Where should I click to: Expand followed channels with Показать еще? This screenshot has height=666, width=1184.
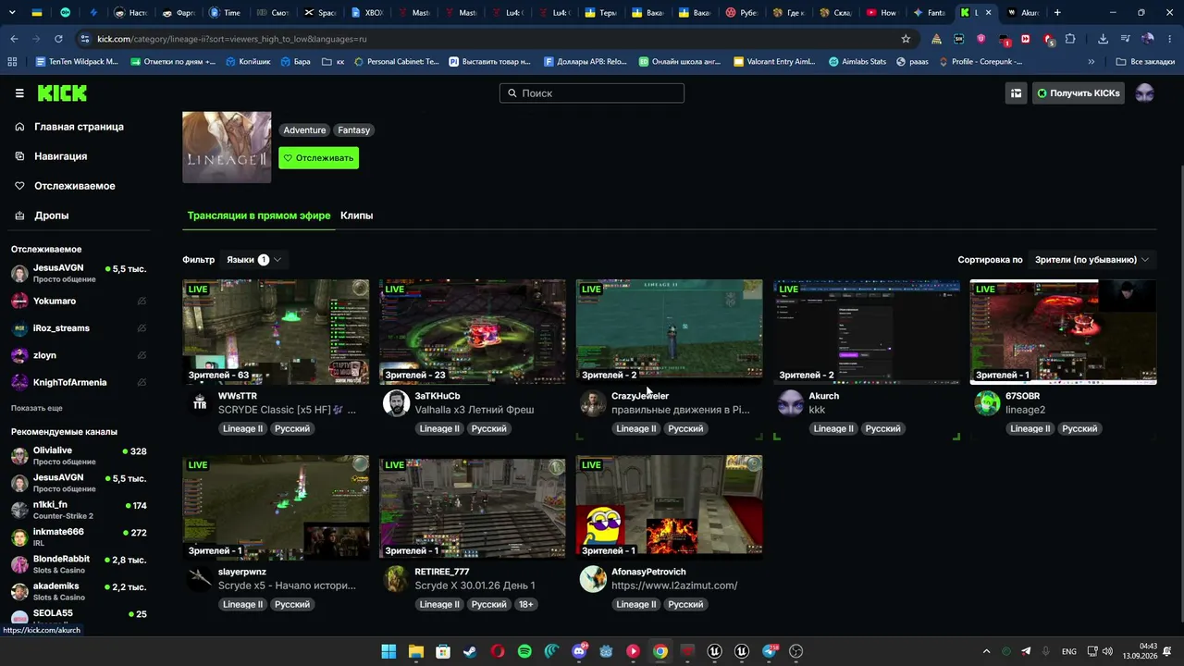click(37, 408)
